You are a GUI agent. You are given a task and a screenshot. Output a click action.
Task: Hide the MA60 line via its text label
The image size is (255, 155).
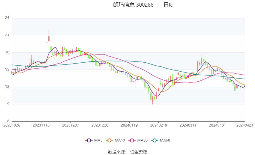click(x=165, y=140)
